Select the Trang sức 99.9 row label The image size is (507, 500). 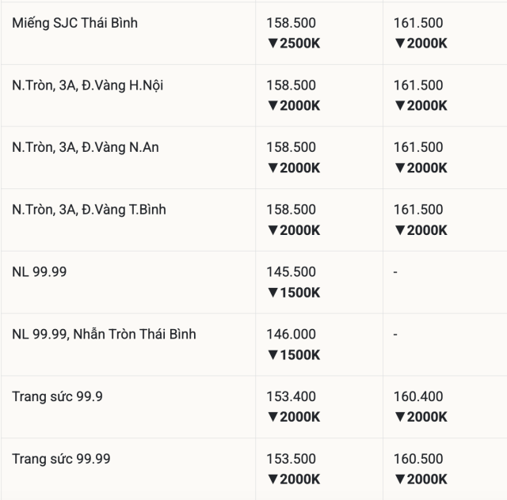[57, 397]
